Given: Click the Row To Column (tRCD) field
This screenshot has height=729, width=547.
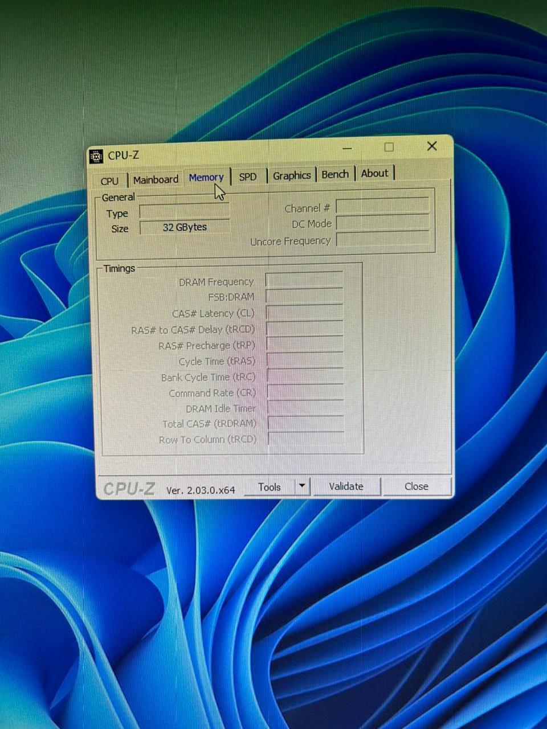Looking at the screenshot, I should [x=306, y=439].
